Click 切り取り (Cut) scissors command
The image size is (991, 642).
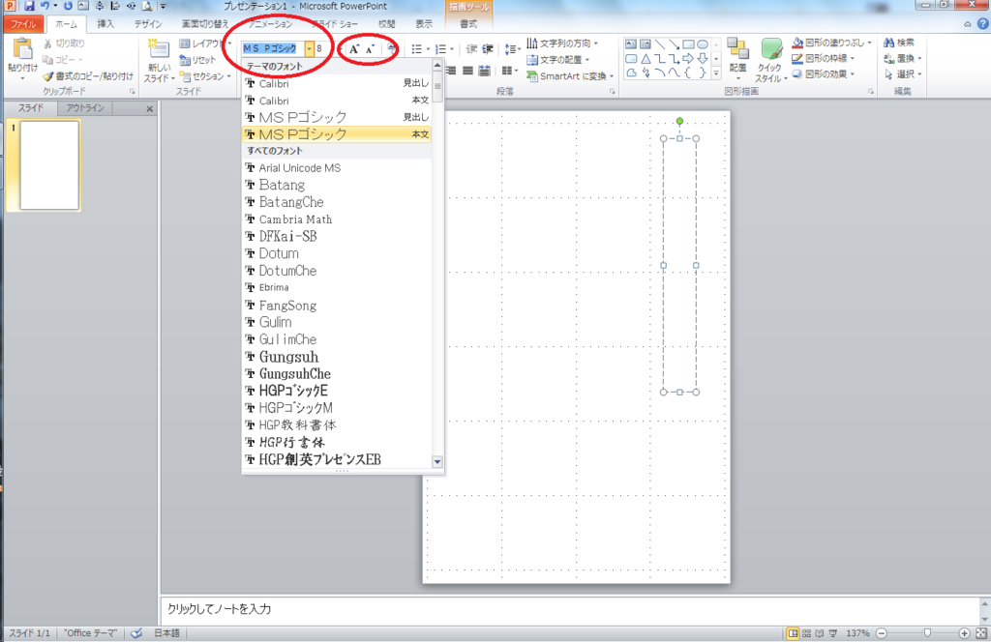click(x=65, y=44)
